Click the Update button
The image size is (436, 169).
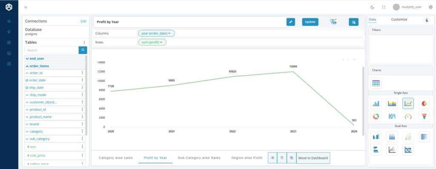click(310, 22)
